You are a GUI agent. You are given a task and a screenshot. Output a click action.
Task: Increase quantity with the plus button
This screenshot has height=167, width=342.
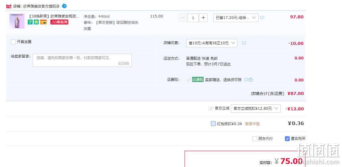[203, 18]
